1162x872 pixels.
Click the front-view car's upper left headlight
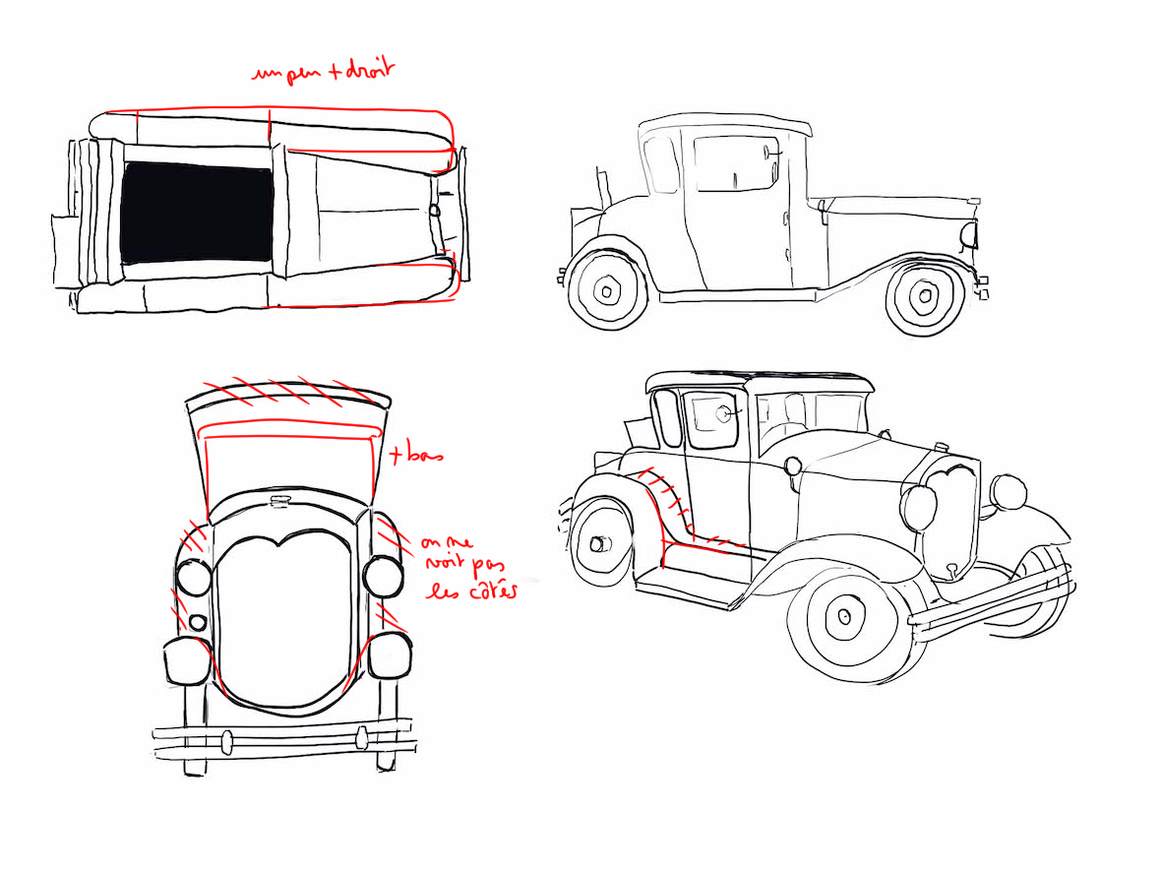click(191, 577)
